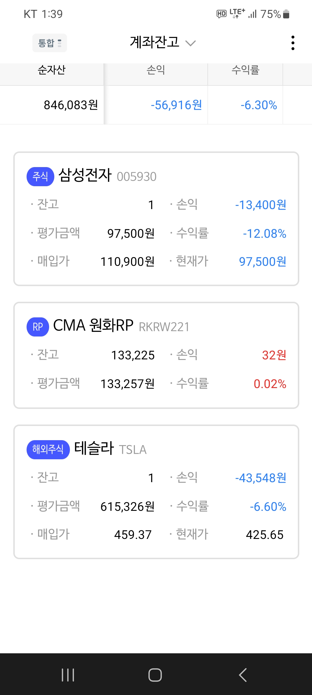
Task: Open the Android recent apps button
Action: pyautogui.click(x=68, y=675)
